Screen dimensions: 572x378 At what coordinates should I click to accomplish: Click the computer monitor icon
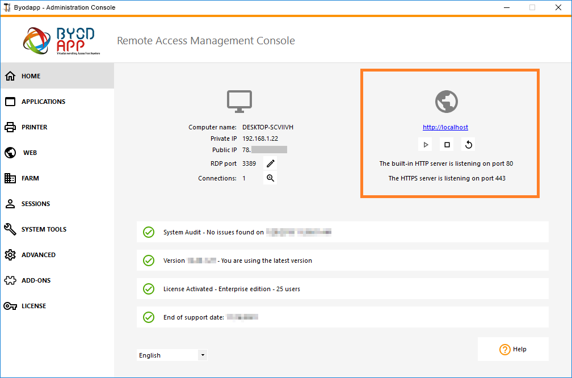[x=239, y=102]
